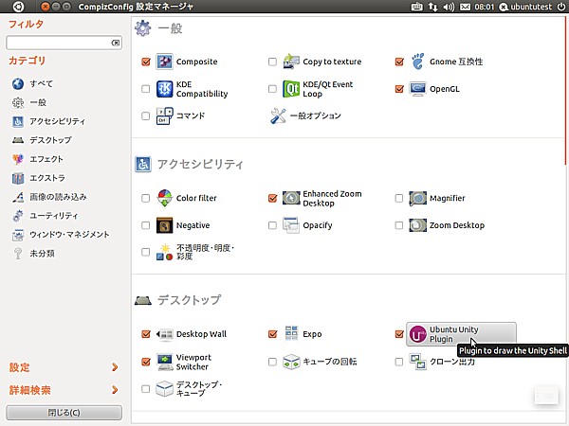Open the 08:01 clock indicator
The image size is (569, 426).
pyautogui.click(x=484, y=7)
